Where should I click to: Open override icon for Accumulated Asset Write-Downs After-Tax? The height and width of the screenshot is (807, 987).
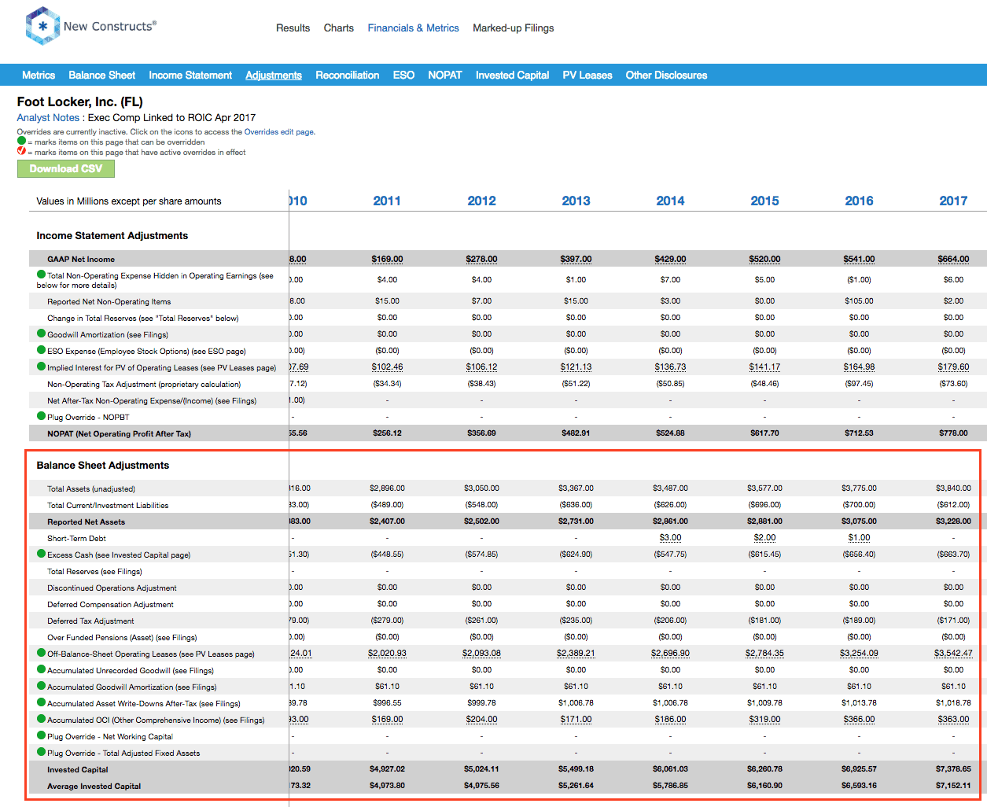(x=42, y=702)
